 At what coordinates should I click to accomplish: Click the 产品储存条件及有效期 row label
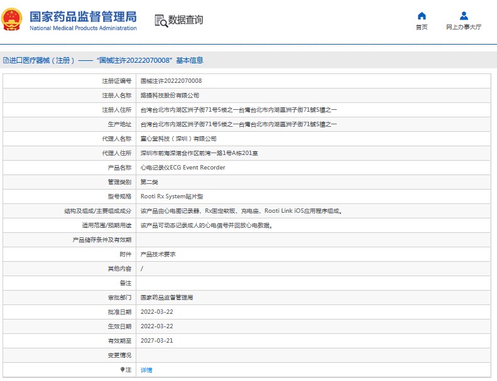(102, 240)
